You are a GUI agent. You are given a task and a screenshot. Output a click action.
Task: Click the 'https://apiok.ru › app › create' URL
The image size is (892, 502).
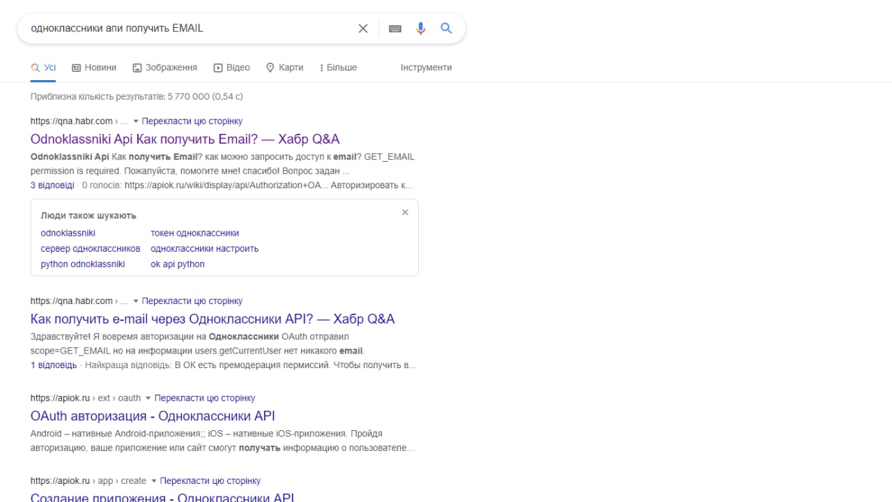(89, 481)
